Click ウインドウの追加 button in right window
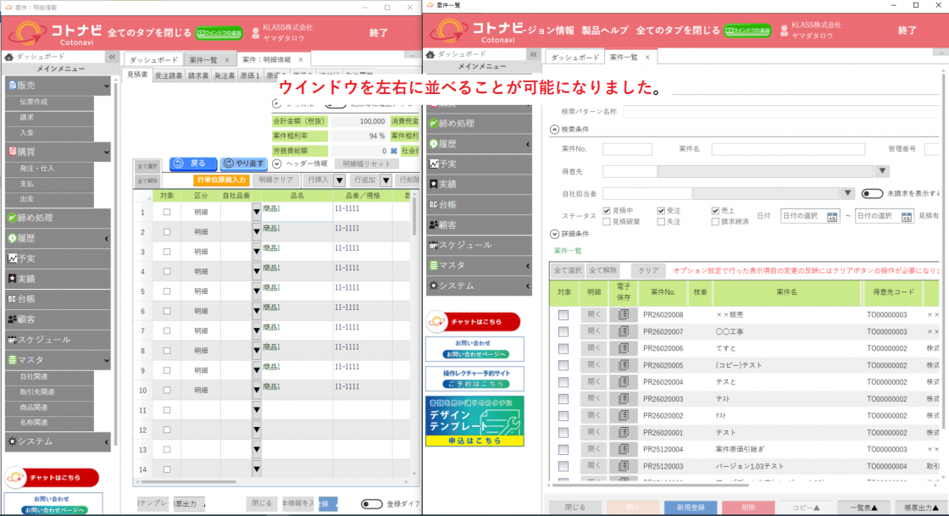The width and height of the screenshot is (949, 516). click(746, 31)
